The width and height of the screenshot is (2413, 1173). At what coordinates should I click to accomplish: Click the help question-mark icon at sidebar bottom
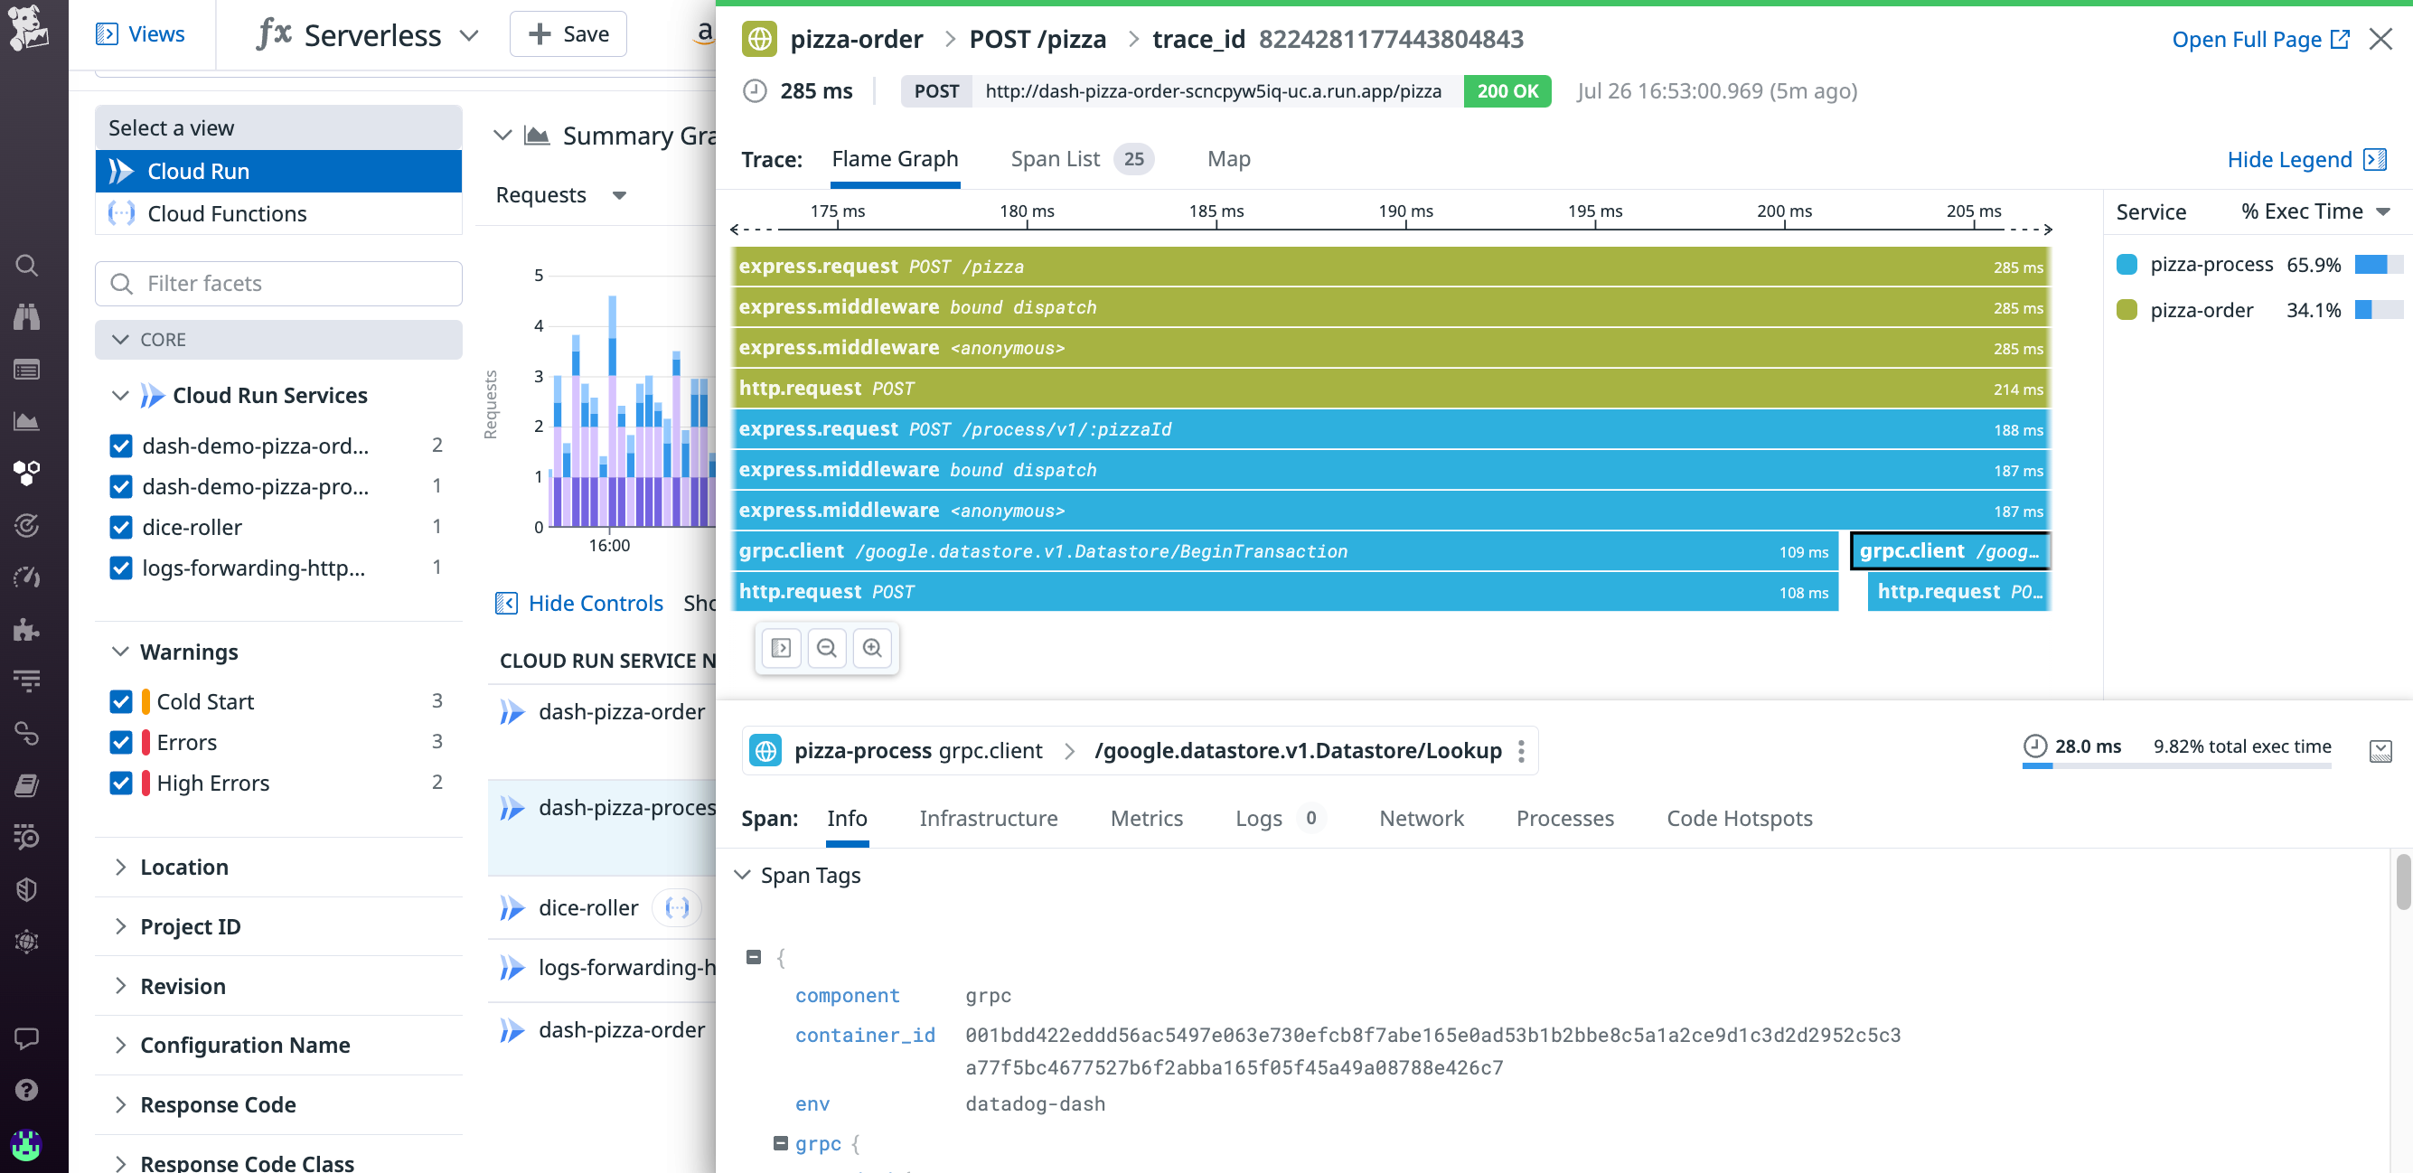[x=27, y=1090]
